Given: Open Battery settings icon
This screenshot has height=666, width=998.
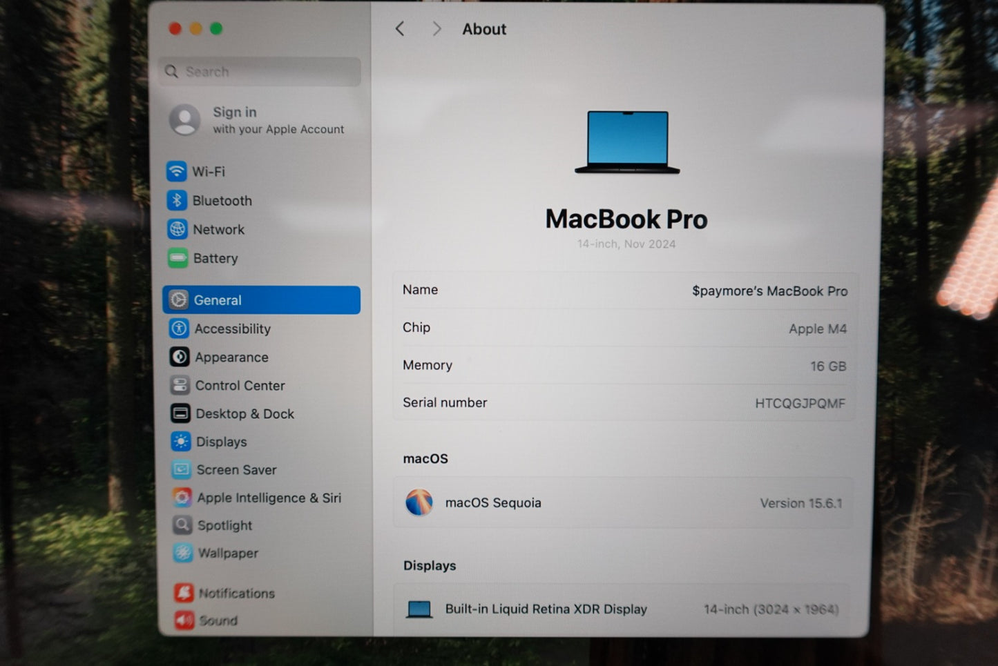Looking at the screenshot, I should tap(177, 258).
